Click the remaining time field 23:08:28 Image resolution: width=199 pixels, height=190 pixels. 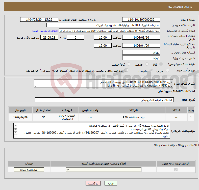click(x=49, y=37)
